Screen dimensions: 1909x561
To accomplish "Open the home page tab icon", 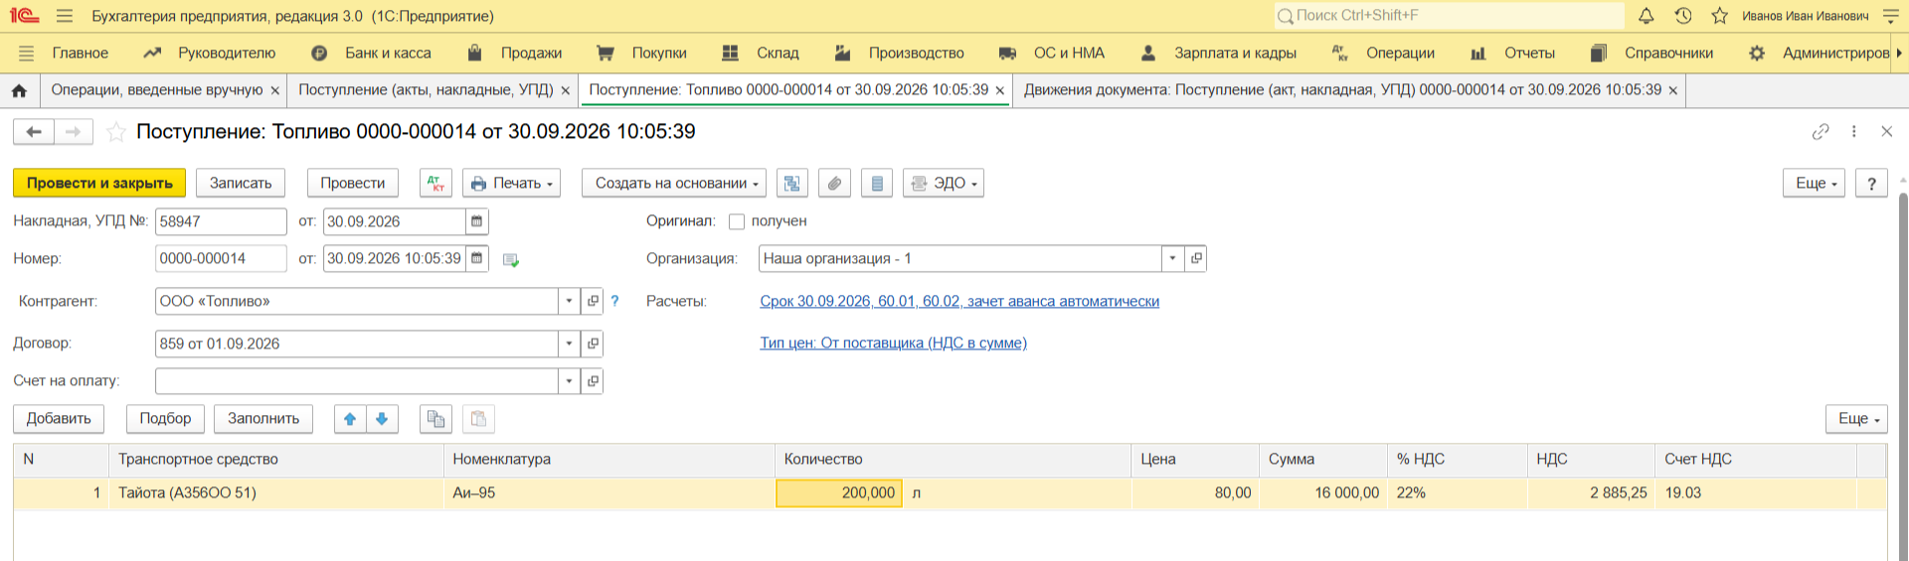I will tap(19, 90).
